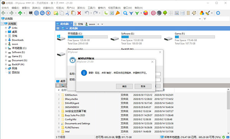Click the green tree toolbar icon
This screenshot has width=230, height=139.
tap(165, 13)
